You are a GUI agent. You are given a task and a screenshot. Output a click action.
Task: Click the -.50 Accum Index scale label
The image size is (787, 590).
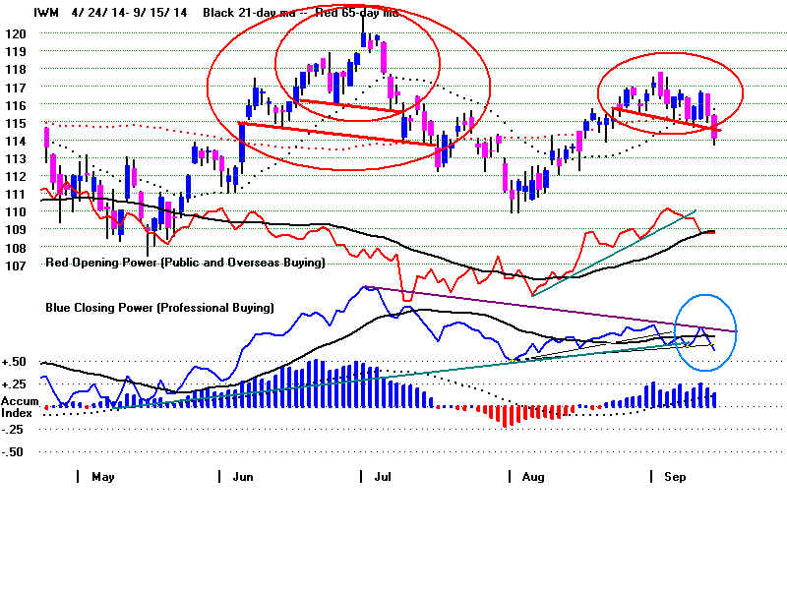(12, 452)
